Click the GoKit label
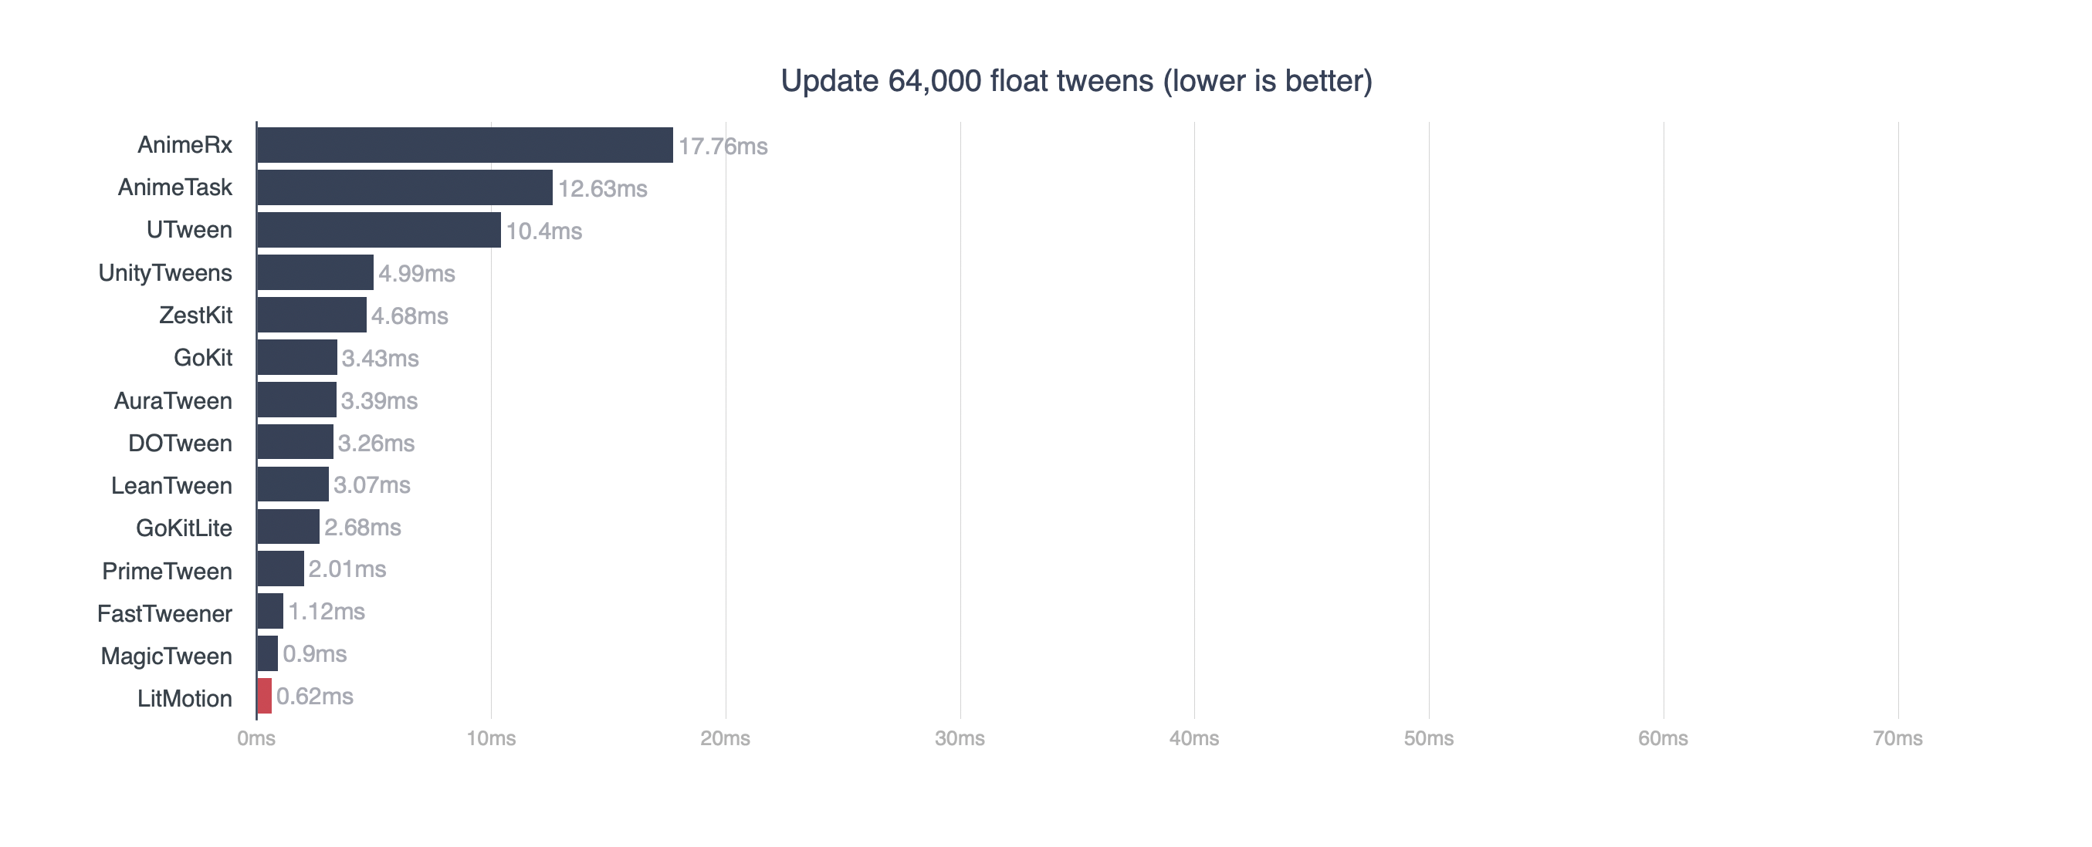2092x847 pixels. click(203, 358)
